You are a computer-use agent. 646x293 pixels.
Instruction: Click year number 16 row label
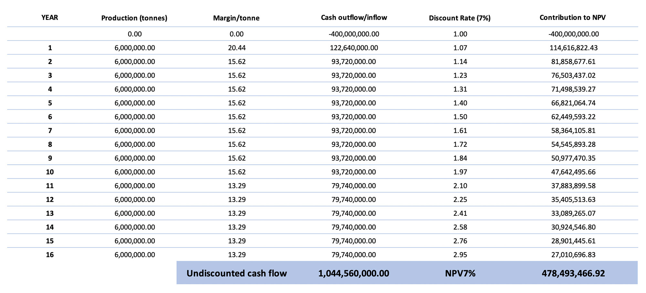[x=50, y=255]
